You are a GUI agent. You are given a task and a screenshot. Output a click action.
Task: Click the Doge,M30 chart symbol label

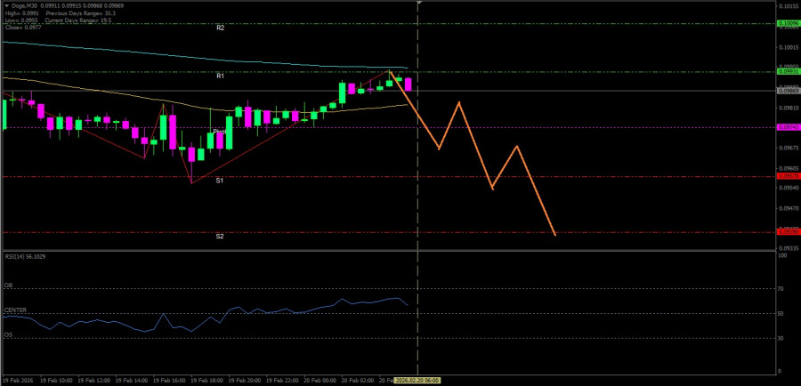pos(23,5)
